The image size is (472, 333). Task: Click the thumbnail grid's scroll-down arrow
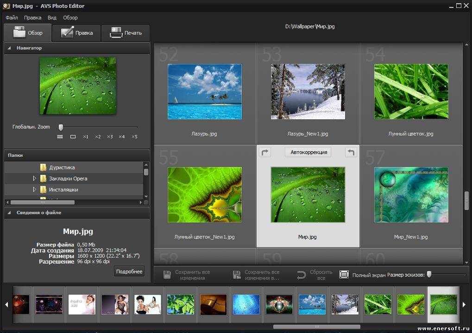click(x=466, y=262)
